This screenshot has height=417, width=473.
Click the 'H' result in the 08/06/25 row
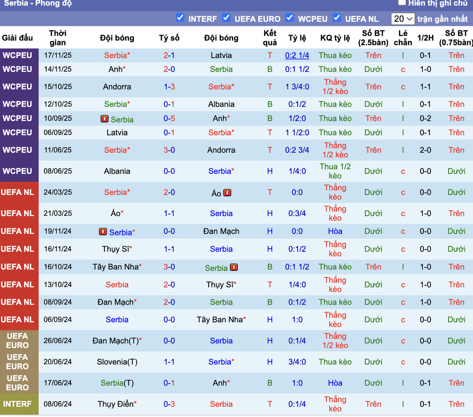coord(270,171)
